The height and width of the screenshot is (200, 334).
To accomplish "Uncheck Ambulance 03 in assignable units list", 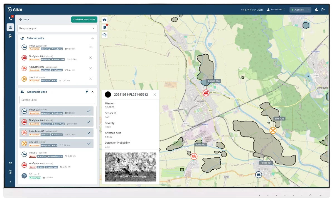I will [x=89, y=133].
